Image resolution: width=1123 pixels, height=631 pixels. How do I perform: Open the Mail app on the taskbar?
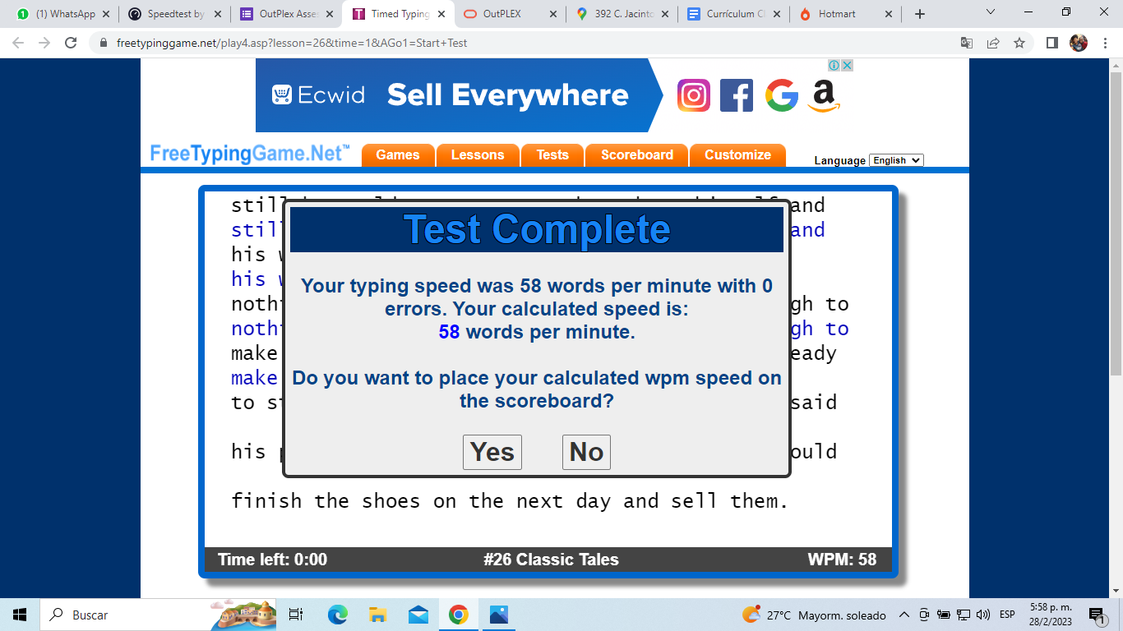(x=418, y=615)
